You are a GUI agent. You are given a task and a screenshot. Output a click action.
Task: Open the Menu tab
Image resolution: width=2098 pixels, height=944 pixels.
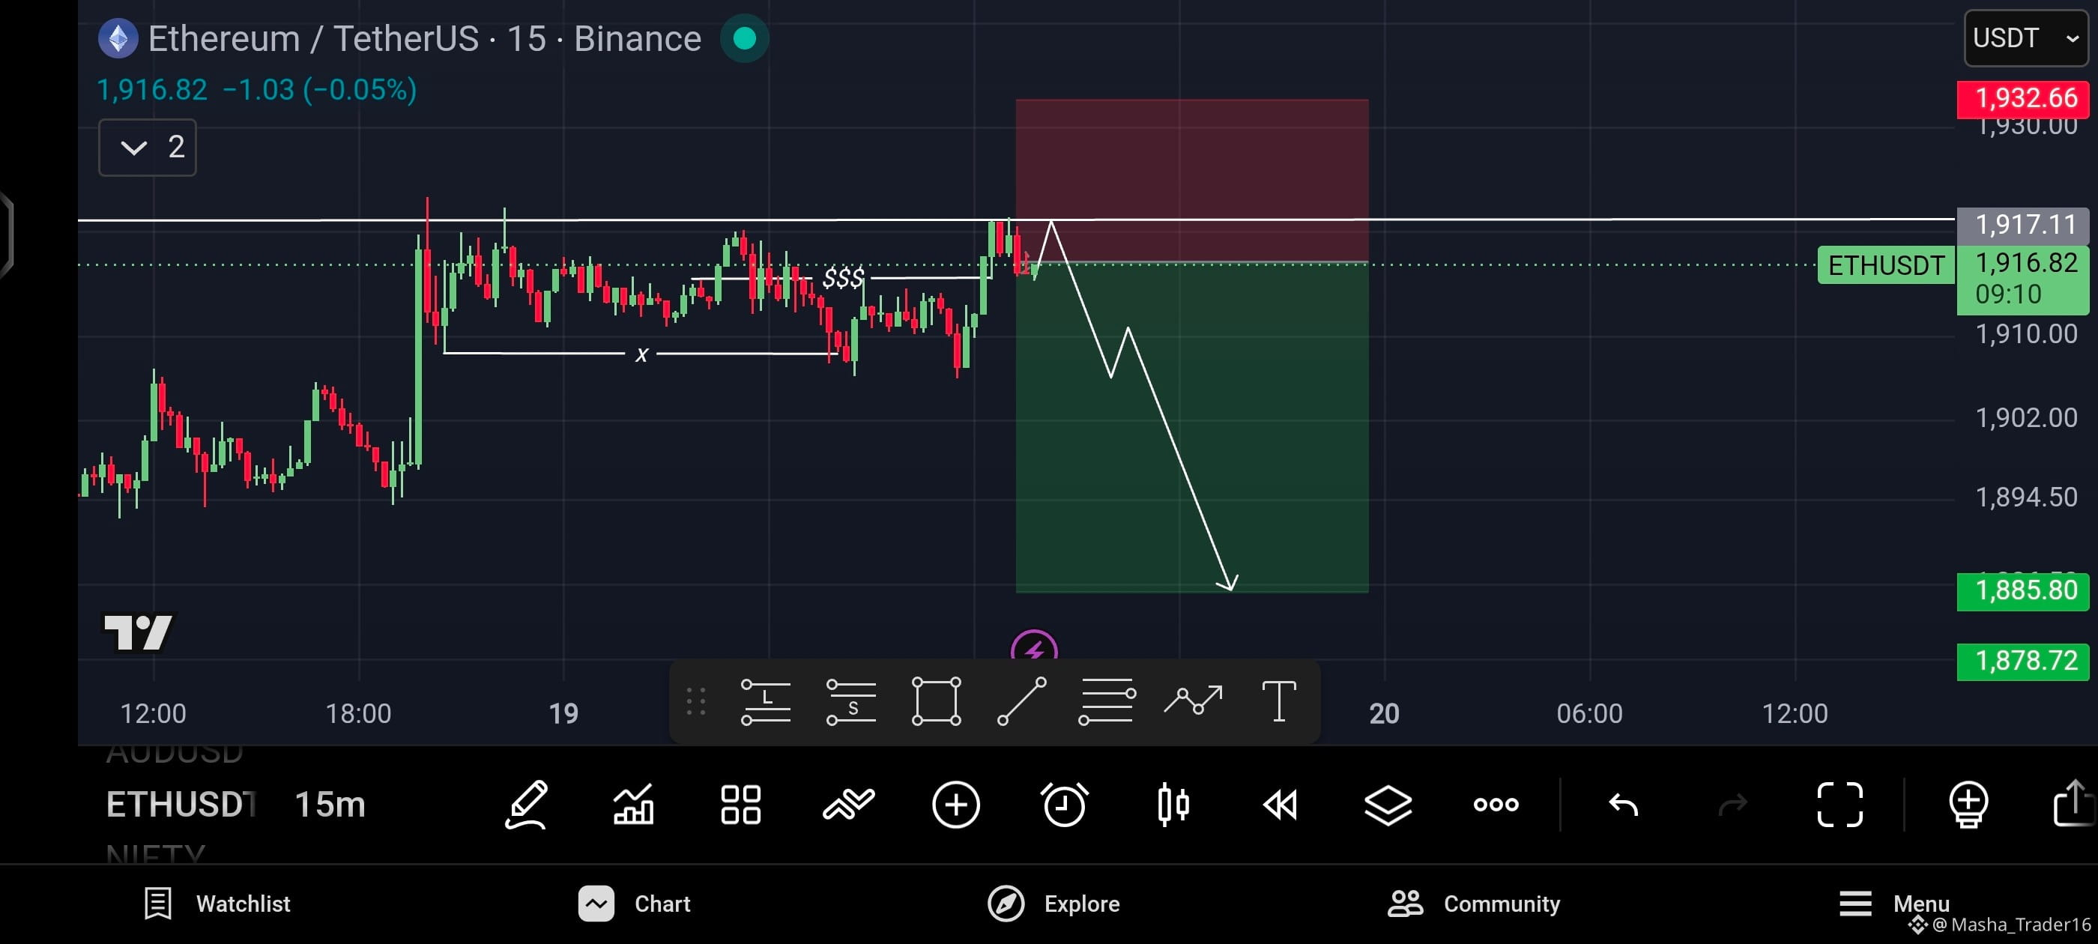coord(1894,904)
